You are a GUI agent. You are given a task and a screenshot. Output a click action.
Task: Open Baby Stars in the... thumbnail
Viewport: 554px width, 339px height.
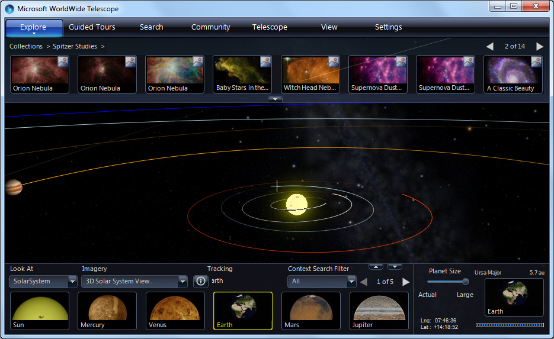pyautogui.click(x=242, y=74)
